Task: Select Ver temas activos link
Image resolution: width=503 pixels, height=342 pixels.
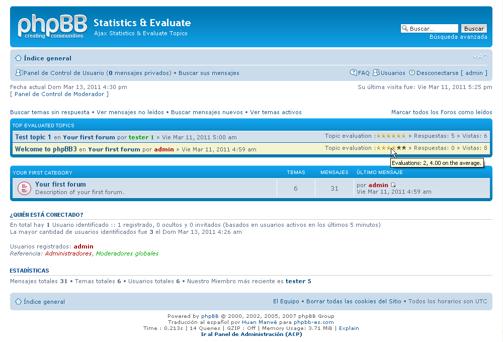Action: point(276,112)
